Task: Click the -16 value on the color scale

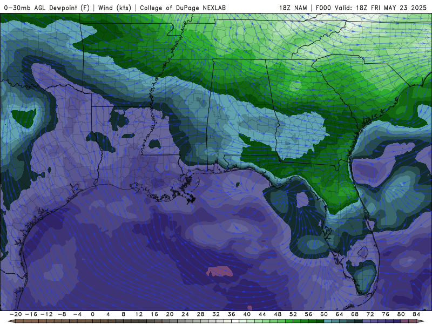Action: (31, 314)
